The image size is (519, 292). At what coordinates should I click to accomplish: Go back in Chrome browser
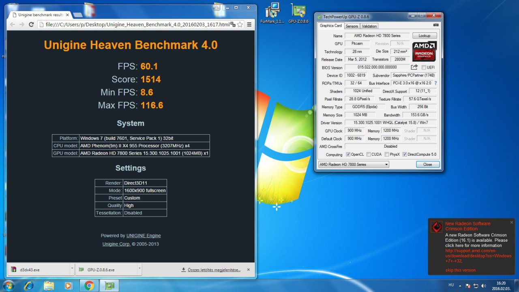click(x=12, y=24)
